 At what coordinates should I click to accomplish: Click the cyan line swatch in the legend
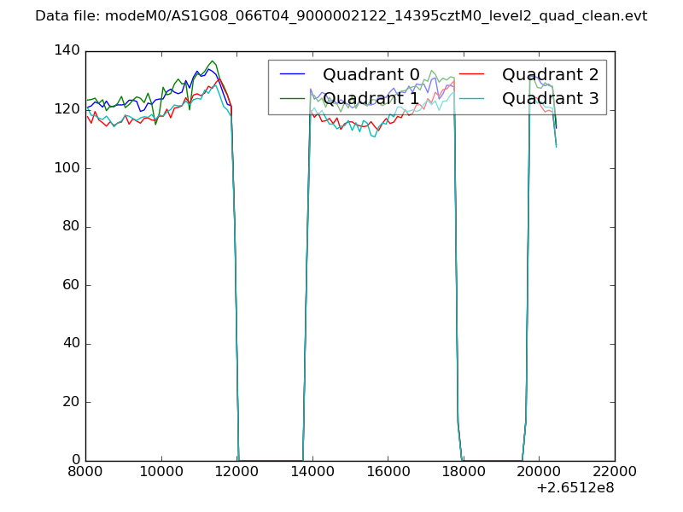point(473,99)
